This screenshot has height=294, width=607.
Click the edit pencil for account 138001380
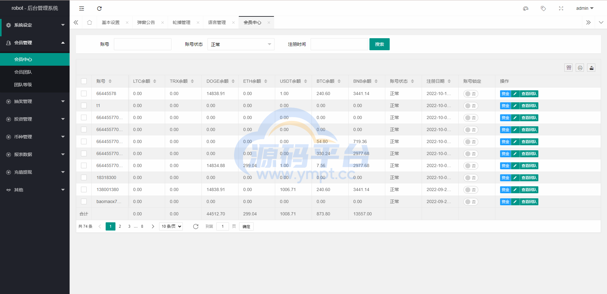tap(515, 190)
